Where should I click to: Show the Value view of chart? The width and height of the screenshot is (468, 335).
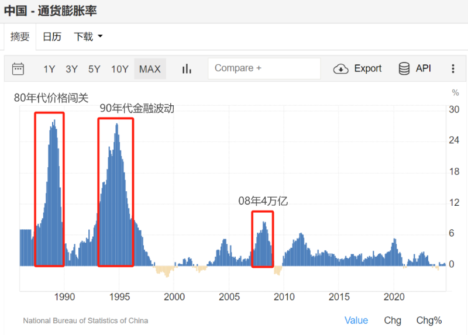[356, 320]
